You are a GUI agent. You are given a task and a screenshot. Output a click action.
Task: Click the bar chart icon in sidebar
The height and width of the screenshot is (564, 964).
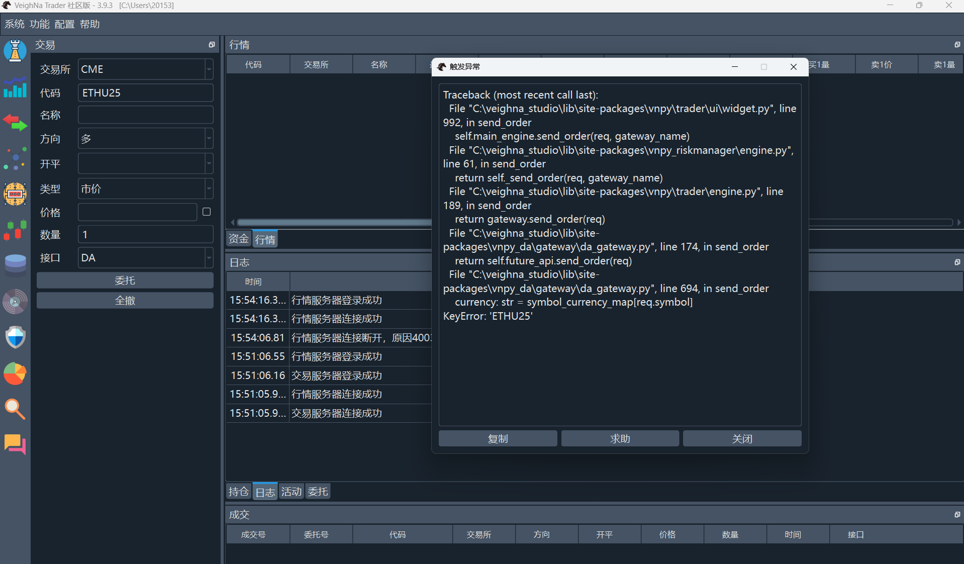pos(15,87)
